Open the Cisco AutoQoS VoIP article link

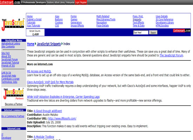[x=50, y=82]
